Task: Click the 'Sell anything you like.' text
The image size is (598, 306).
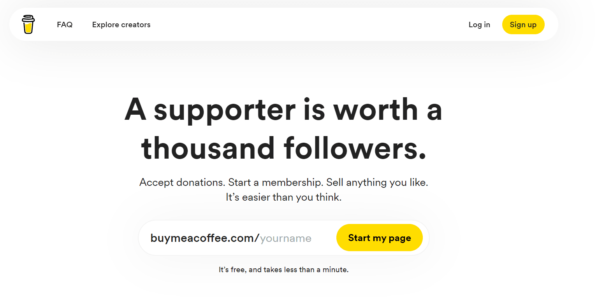Action: (377, 182)
